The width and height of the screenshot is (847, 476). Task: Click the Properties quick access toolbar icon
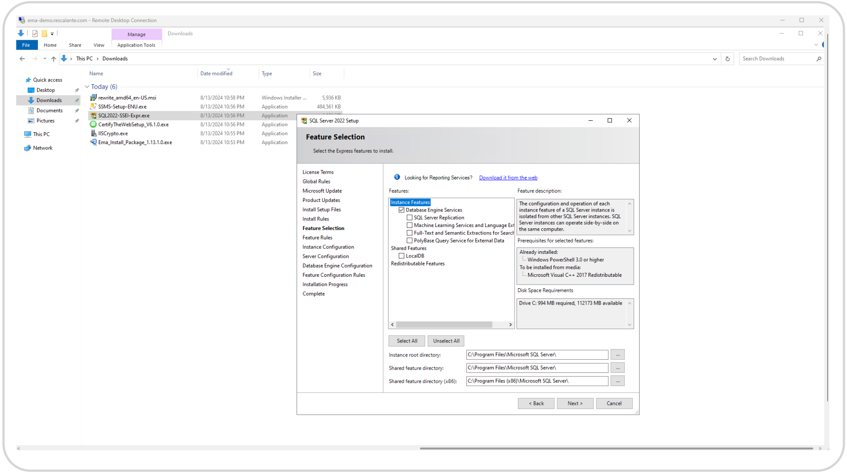click(35, 33)
